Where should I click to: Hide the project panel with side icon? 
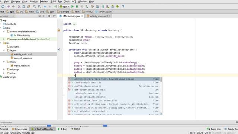point(55,16)
